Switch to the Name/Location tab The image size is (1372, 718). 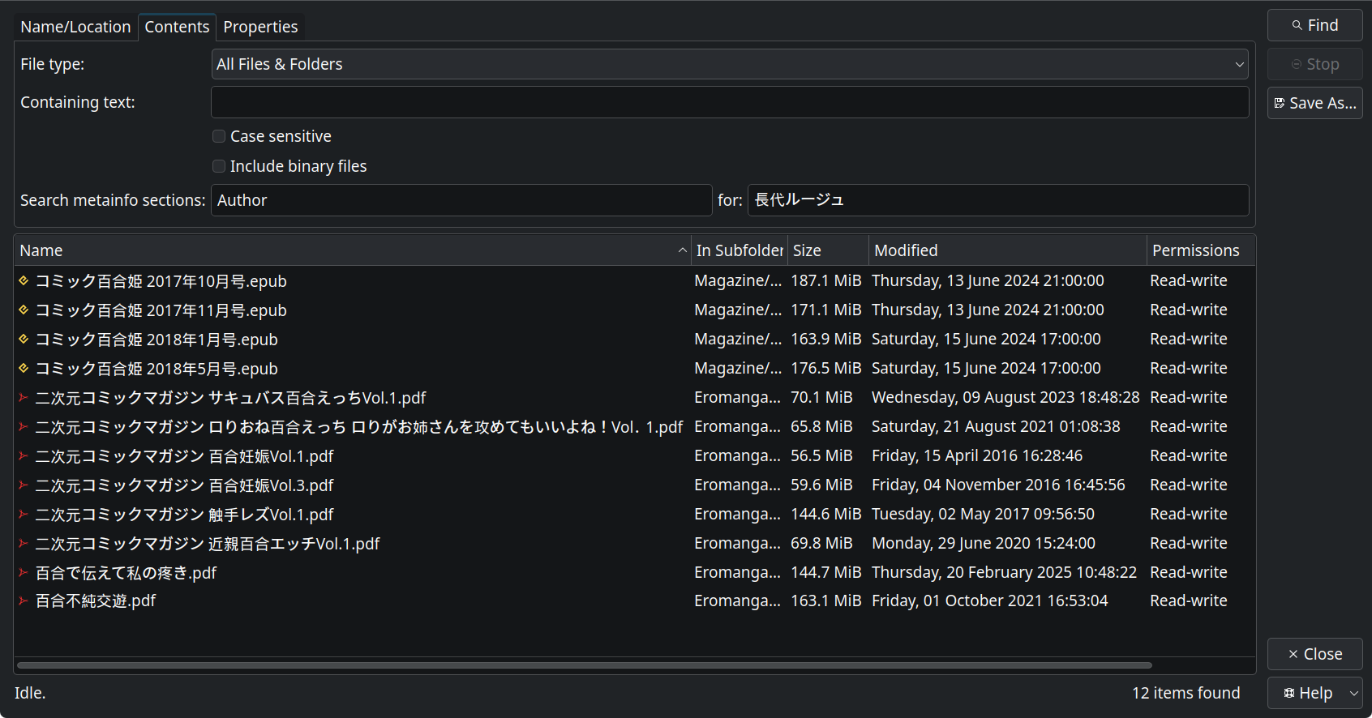point(75,27)
